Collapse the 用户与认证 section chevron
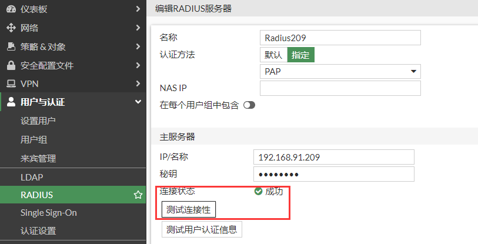Image resolution: width=478 pixels, height=244 pixels. click(x=138, y=102)
